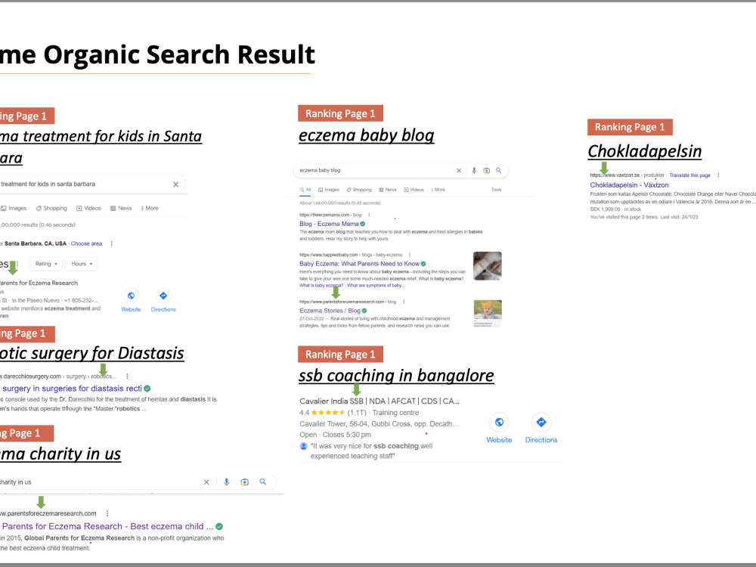Viewport: 756px width, 567px height.
Task: Click 'Open · Closes 5:30 pm' text
Action: click(335, 435)
